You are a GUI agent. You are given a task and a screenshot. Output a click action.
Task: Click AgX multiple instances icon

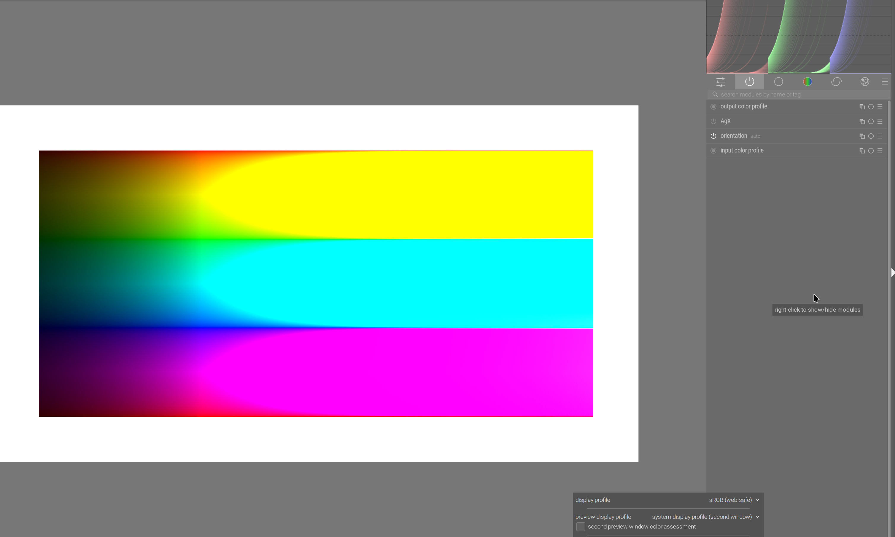[862, 122]
